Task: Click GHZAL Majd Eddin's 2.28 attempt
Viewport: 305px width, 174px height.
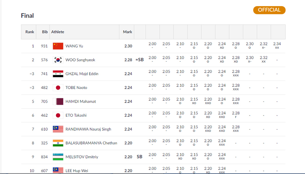Action: point(236,73)
